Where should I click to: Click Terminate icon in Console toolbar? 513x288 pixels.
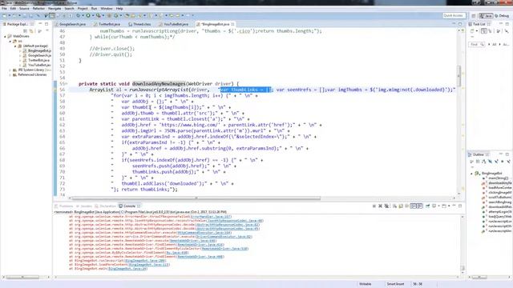374,206
